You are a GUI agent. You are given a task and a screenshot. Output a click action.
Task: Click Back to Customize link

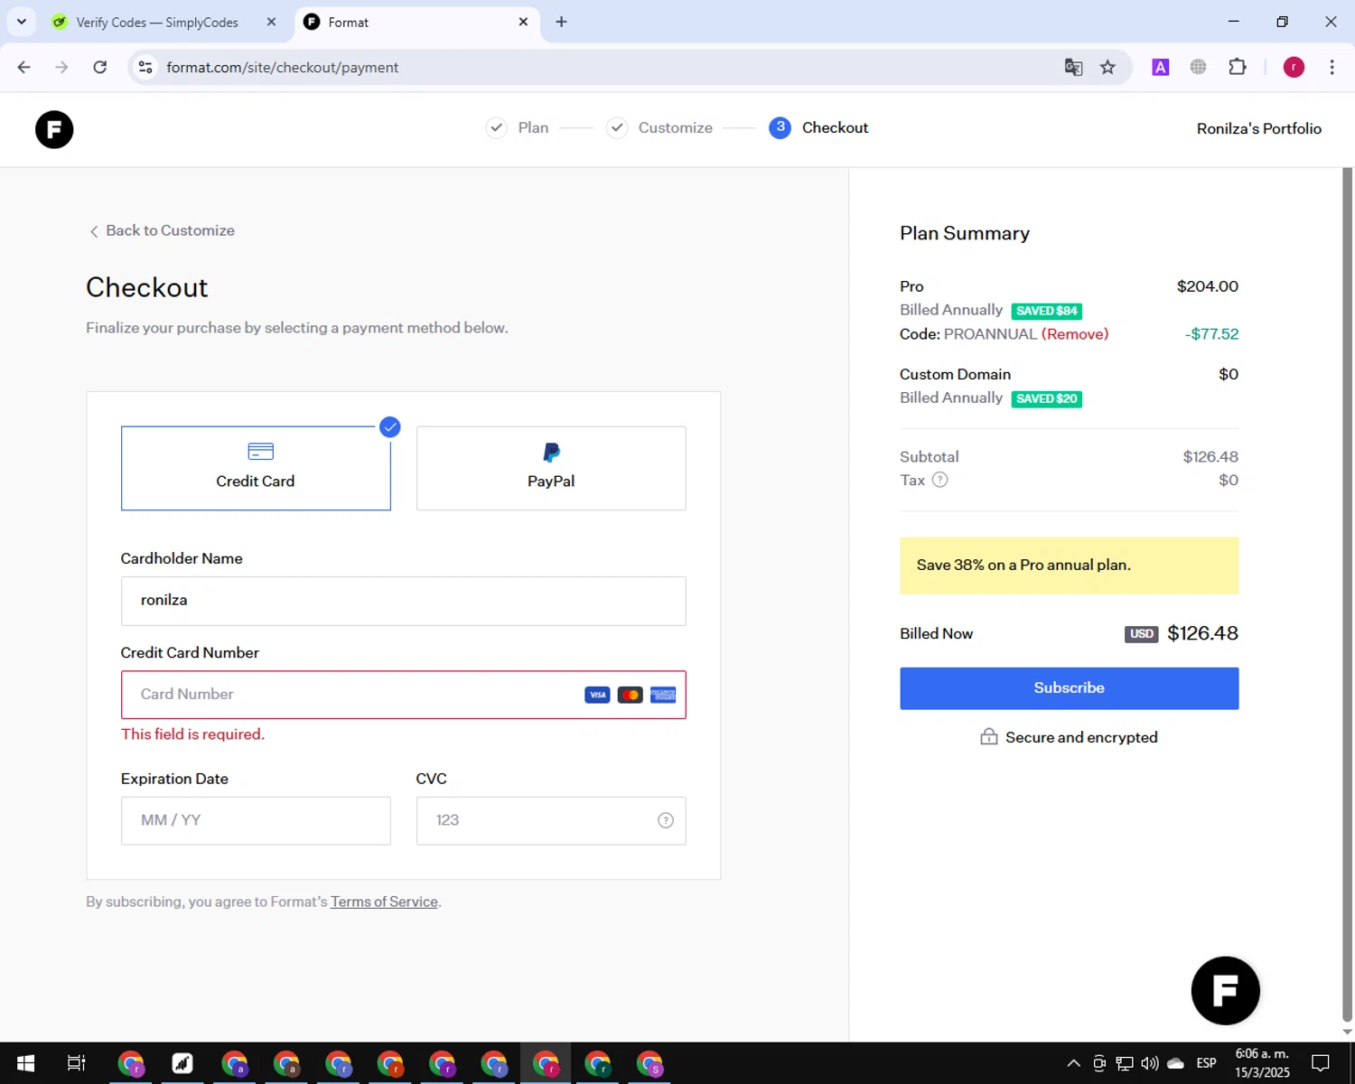point(162,230)
